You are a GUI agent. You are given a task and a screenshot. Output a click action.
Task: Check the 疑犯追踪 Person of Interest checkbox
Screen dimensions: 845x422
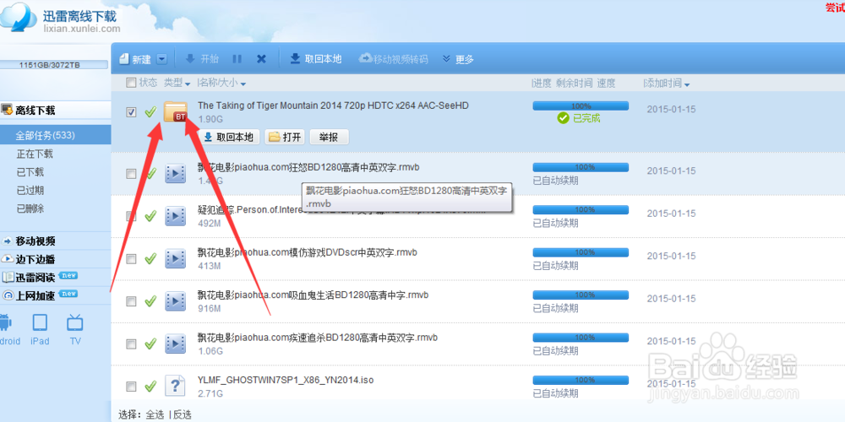click(x=131, y=216)
